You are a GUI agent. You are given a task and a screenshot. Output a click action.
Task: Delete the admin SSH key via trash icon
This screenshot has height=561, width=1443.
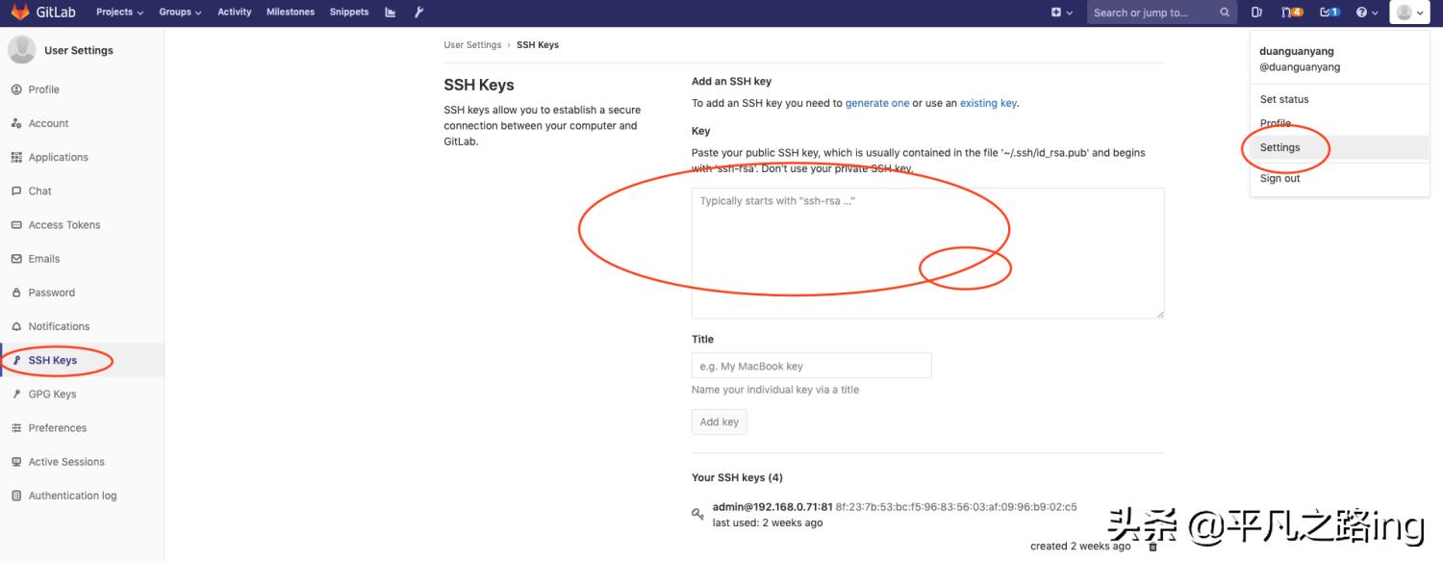1152,545
